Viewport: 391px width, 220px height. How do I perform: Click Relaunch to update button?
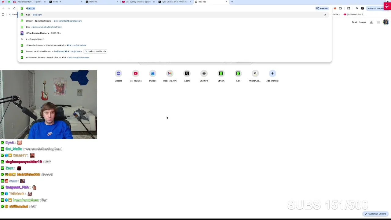click(375, 8)
